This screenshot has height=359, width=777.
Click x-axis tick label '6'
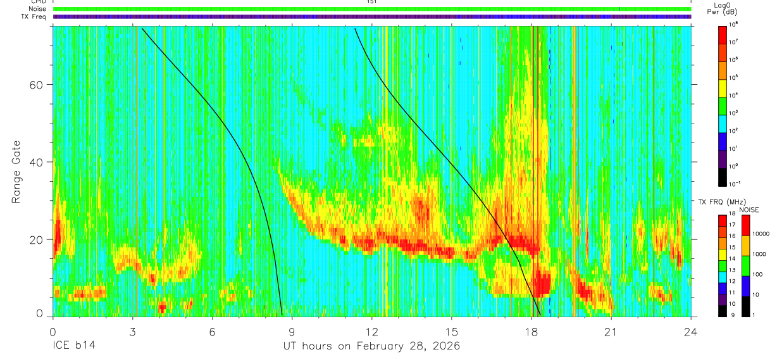(212, 331)
